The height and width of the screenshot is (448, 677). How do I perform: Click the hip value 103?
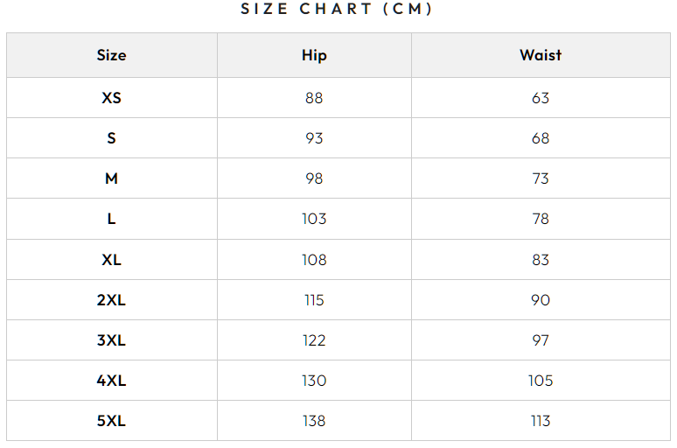click(314, 219)
